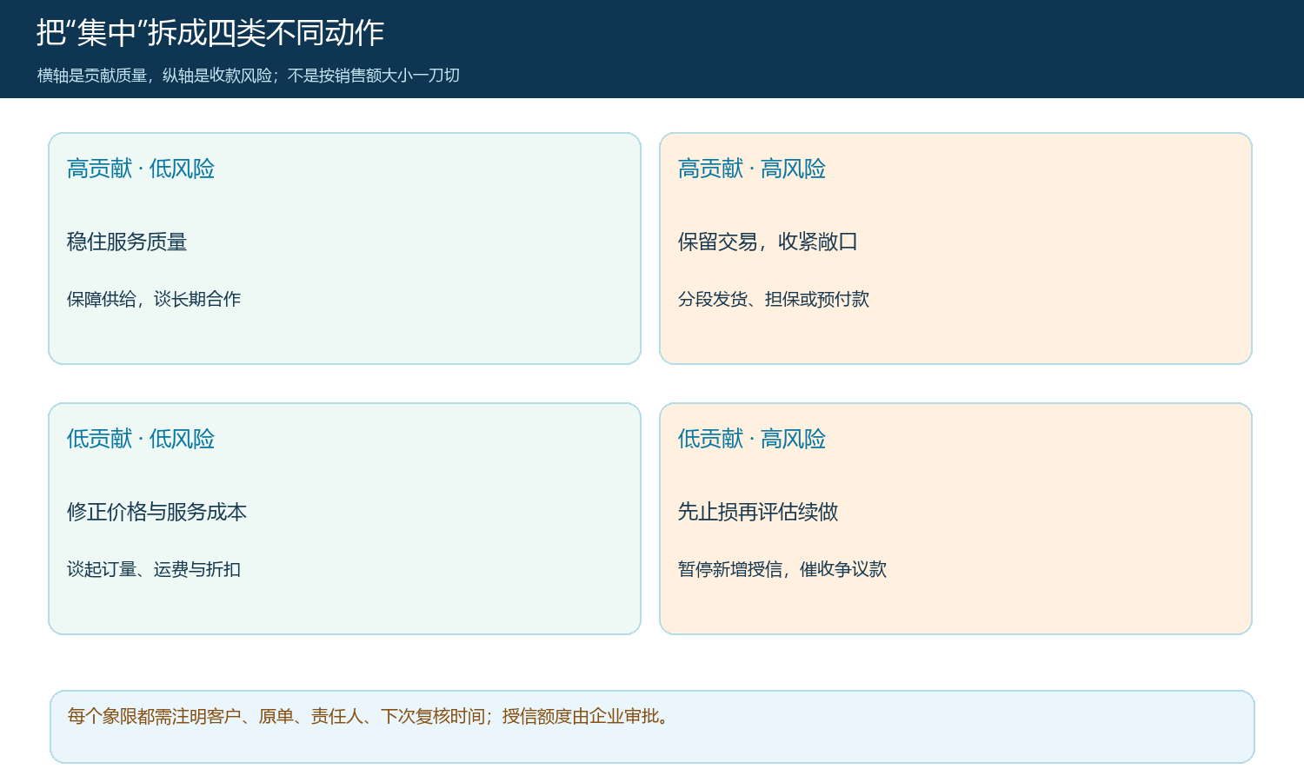This screenshot has width=1304, height=782.
Task: Select the text 修正价格与服务成本
Action: click(x=157, y=512)
